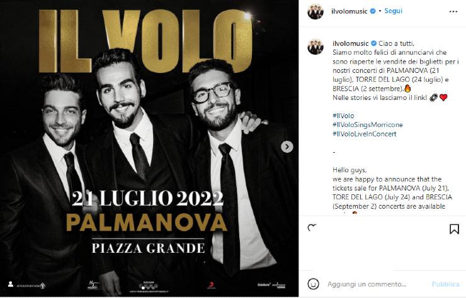This screenshot has width=466, height=298.
Task: Open ilvolomusic username in post header
Action: point(349,11)
